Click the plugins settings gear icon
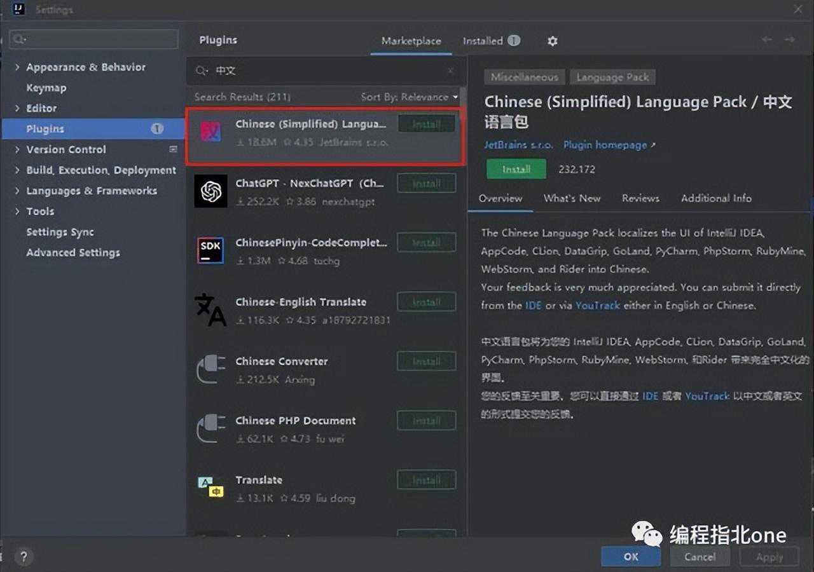Image resolution: width=814 pixels, height=572 pixels. [552, 41]
